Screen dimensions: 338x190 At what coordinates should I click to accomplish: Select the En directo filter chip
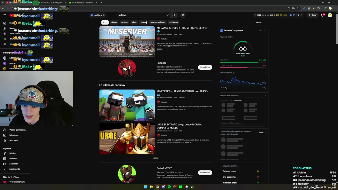click(x=173, y=22)
